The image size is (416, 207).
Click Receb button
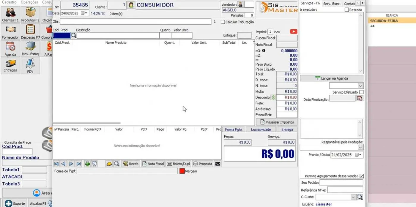(131, 164)
